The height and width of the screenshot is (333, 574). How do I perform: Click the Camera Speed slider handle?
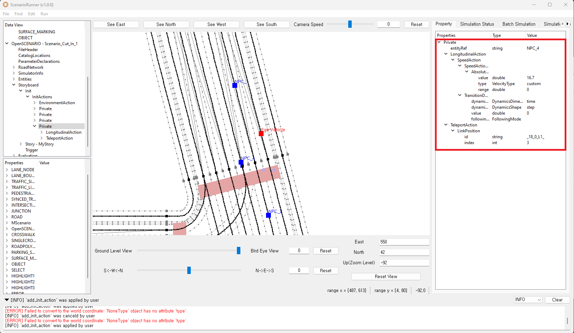point(350,24)
